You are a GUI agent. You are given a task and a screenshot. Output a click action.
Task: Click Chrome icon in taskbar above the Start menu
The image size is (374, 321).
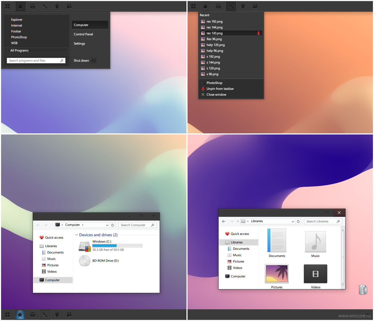pyautogui.click(x=33, y=6)
